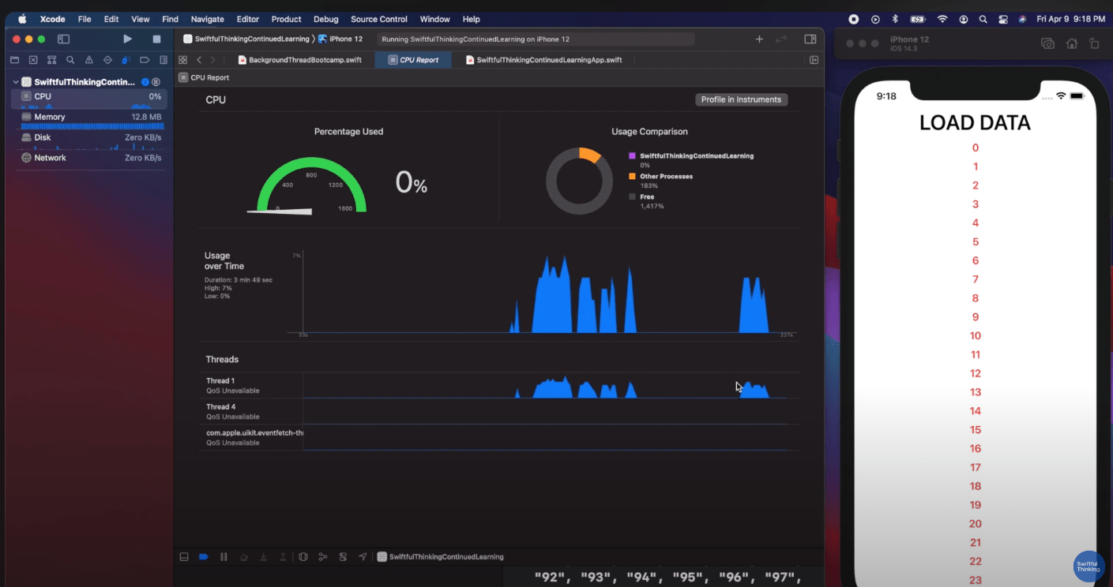
Task: Select the Network gauge row
Action: (88, 158)
